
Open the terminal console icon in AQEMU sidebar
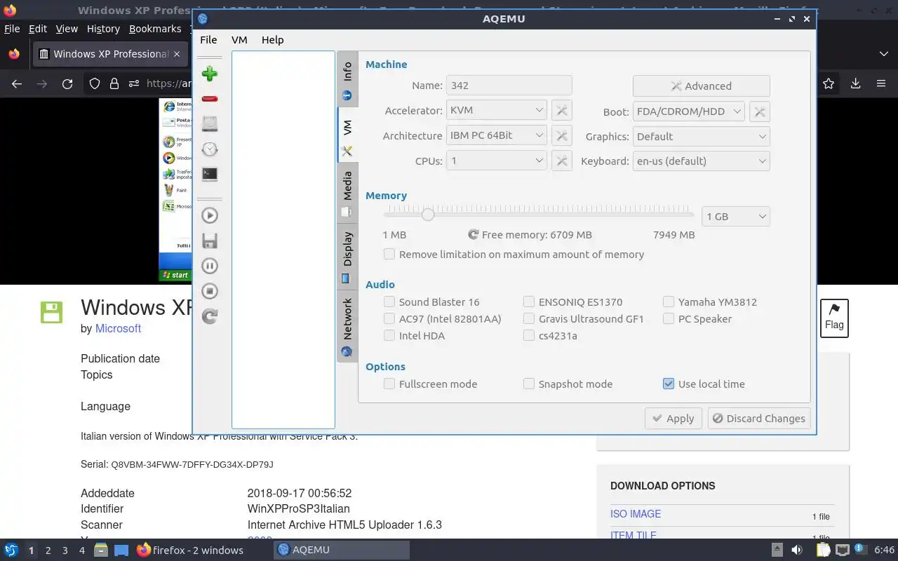(x=209, y=175)
